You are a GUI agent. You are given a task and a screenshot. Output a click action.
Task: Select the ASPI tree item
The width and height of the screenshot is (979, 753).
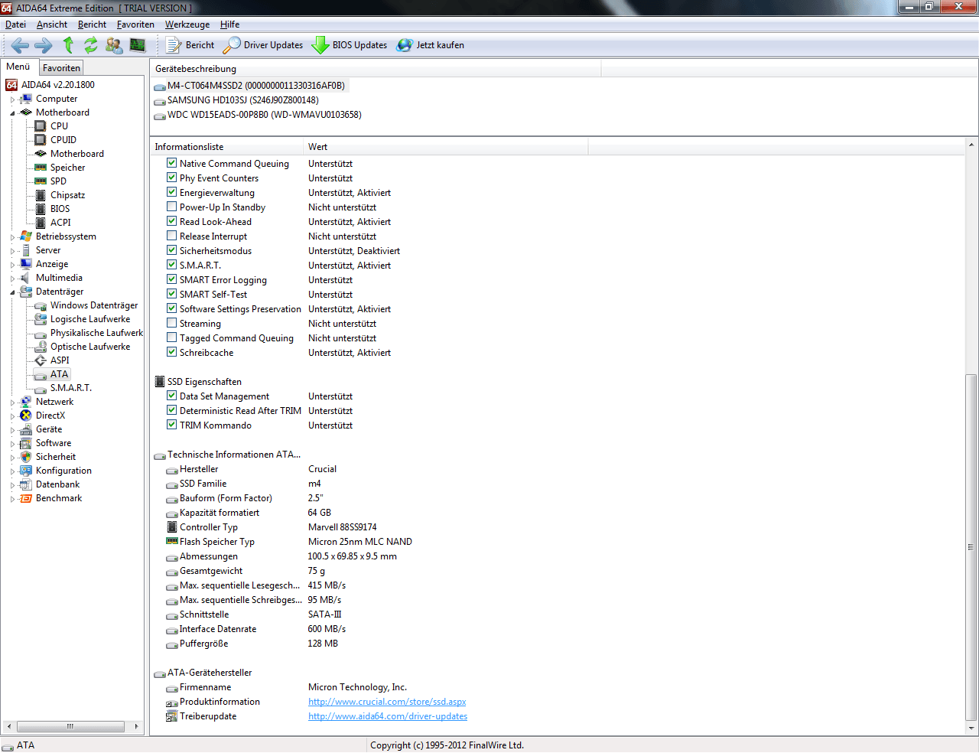pos(60,360)
